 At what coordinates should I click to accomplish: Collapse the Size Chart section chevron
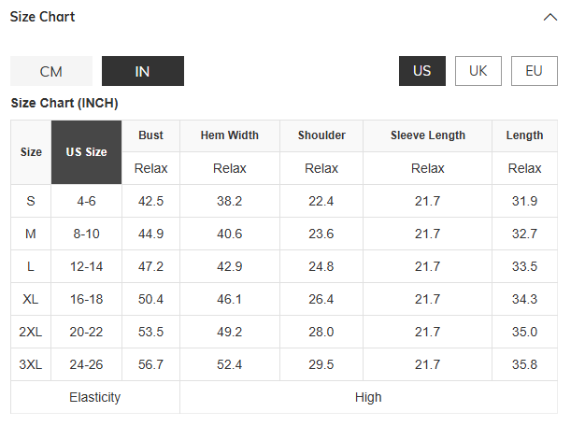coord(549,17)
